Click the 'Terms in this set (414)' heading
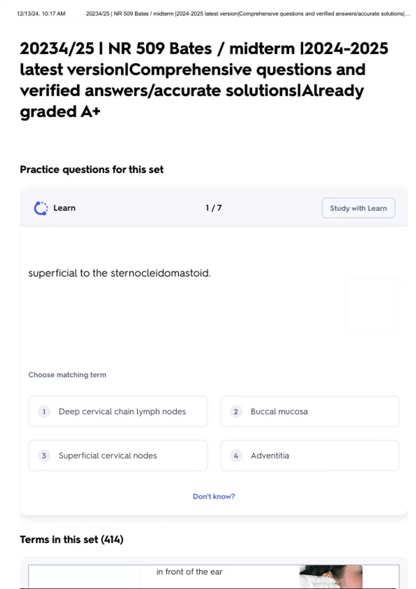Image resolution: width=416 pixels, height=589 pixels. pyautogui.click(x=71, y=539)
